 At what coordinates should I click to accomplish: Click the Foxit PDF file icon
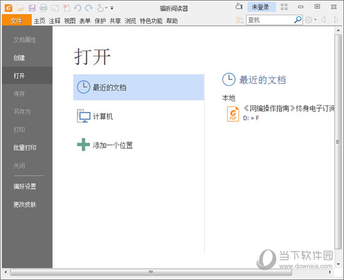tap(233, 114)
